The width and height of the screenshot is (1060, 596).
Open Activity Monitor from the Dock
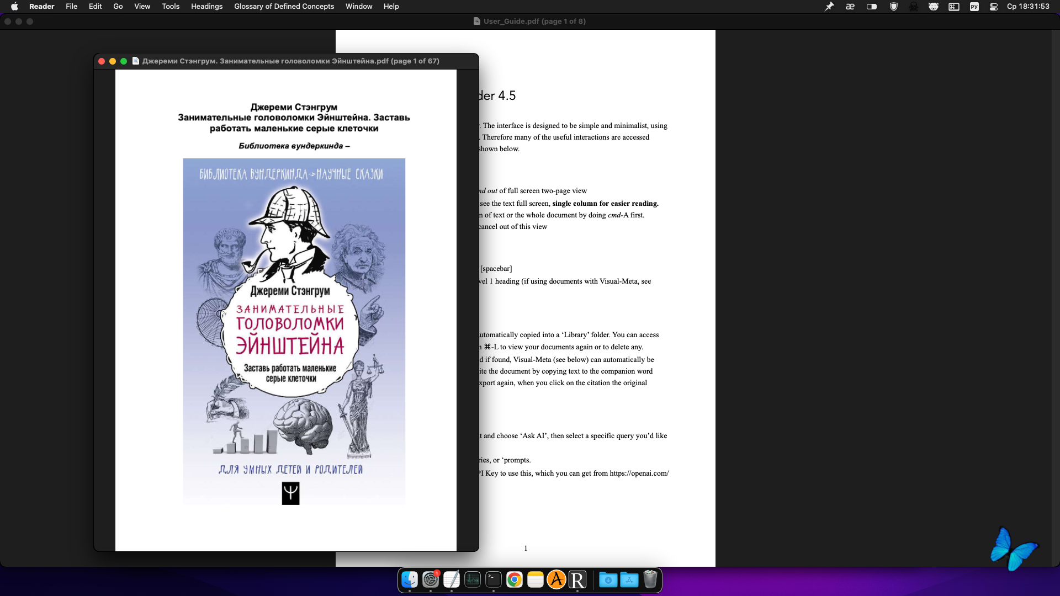point(473,579)
